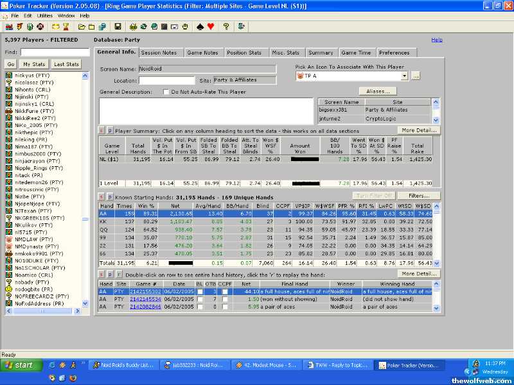This screenshot has height=385, width=514.
Task: Open help via question mark icon
Action: (x=226, y=27)
